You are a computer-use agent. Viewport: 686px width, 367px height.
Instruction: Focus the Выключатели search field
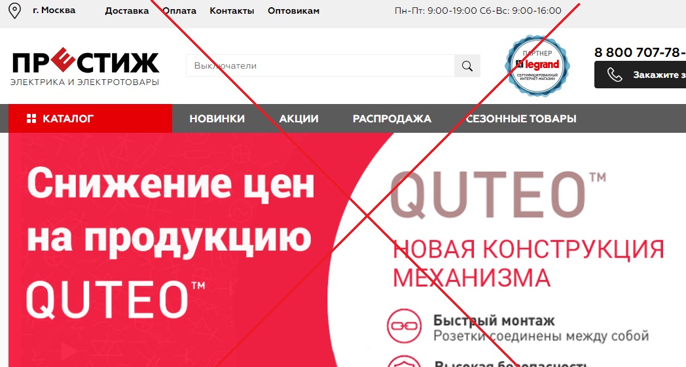320,66
